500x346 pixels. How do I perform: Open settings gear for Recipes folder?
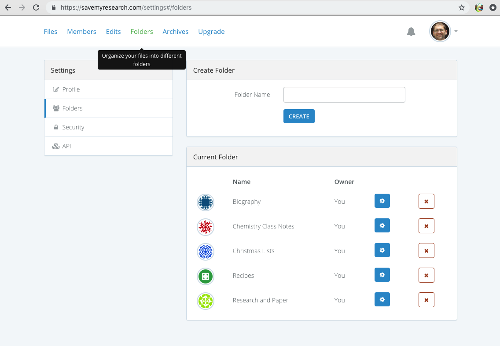[x=382, y=275]
